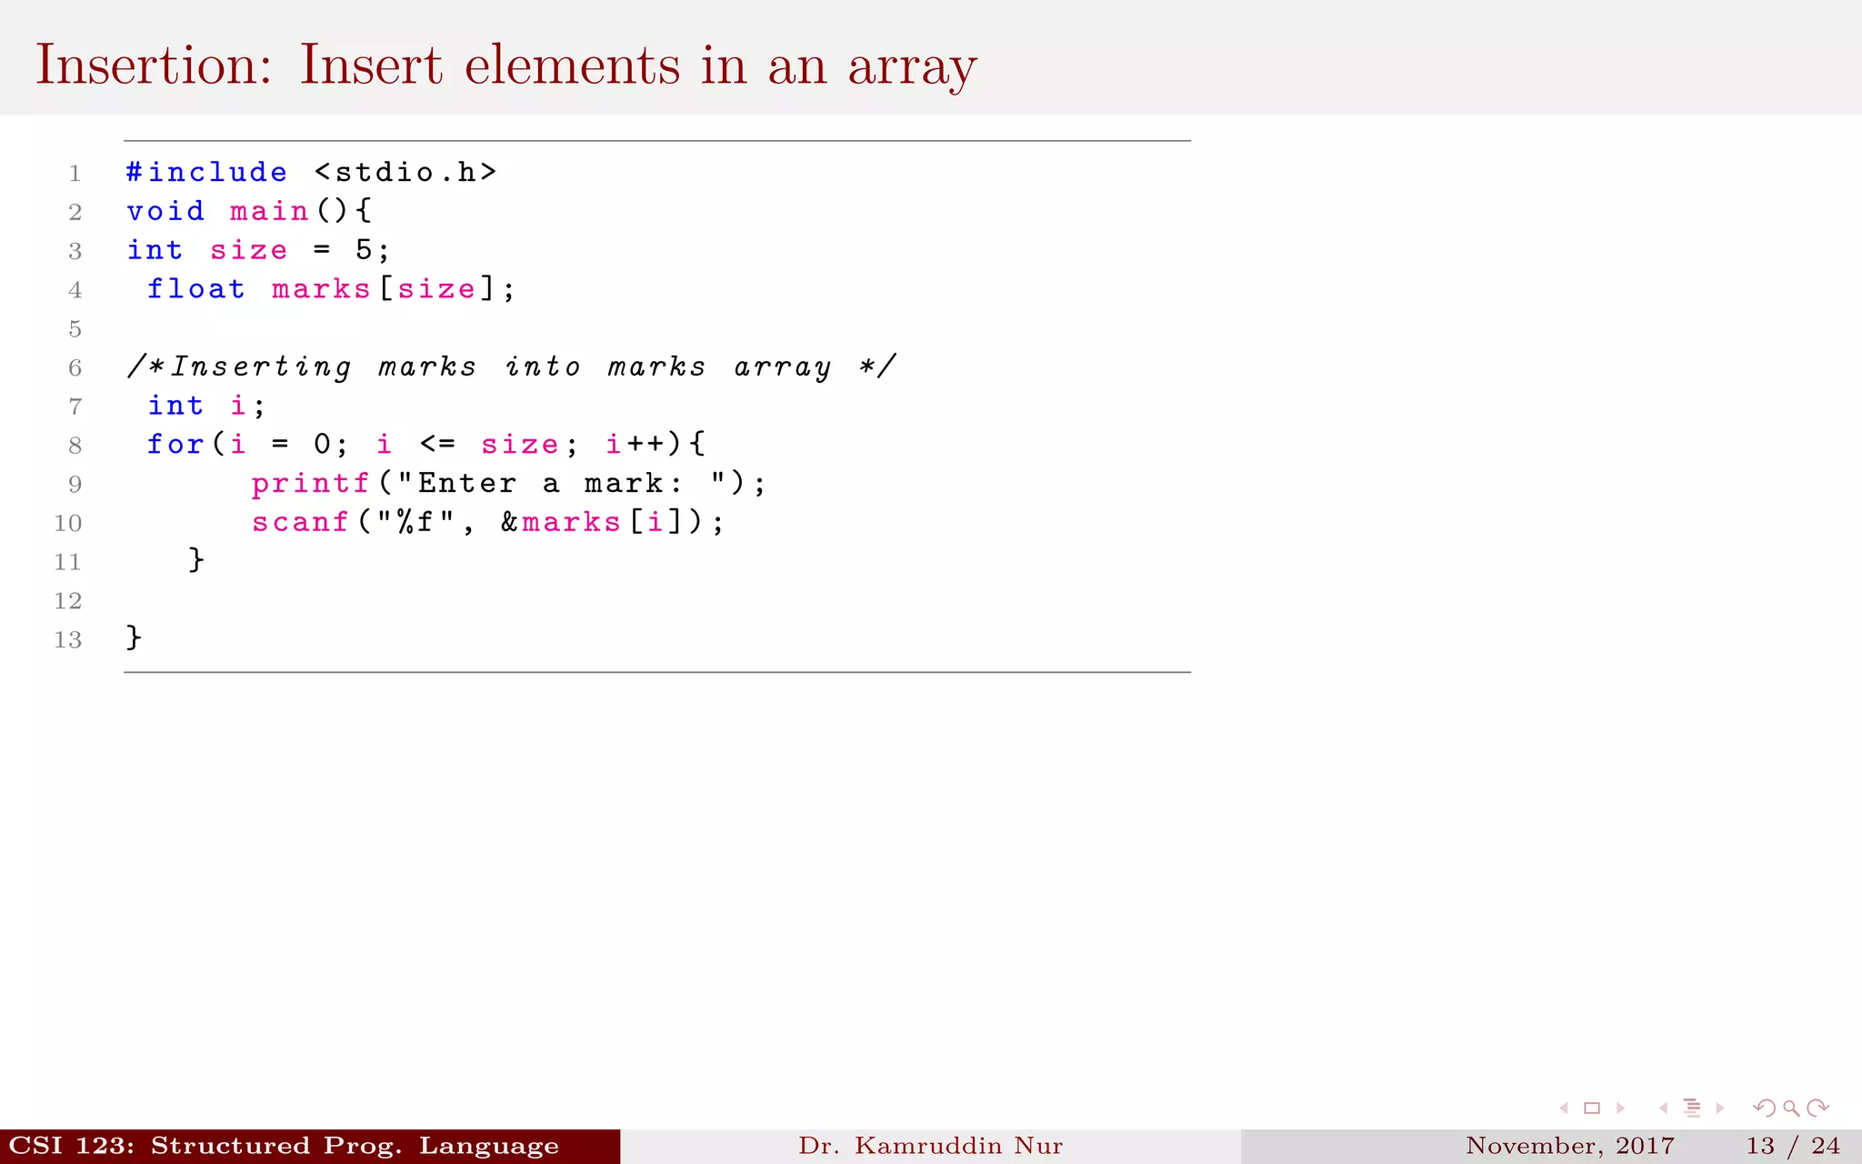Go to previous slide using left arrow
Viewport: 1862px width, 1164px height.
(1564, 1108)
